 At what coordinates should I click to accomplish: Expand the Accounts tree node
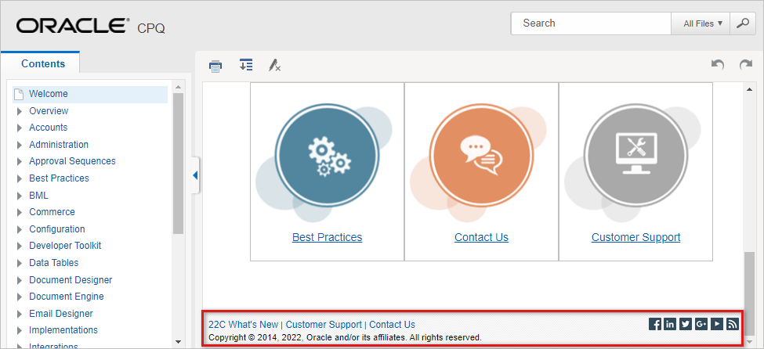[x=20, y=128]
